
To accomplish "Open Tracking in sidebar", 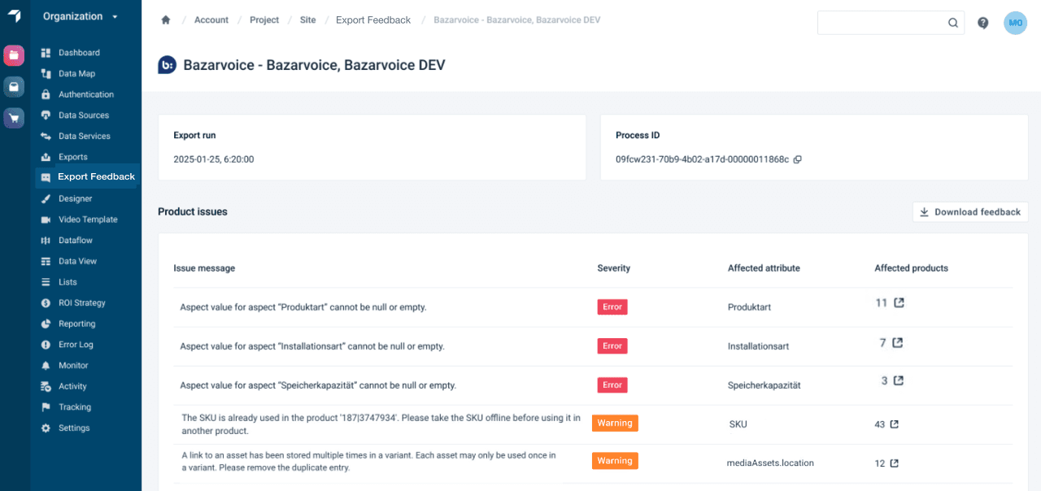I will (75, 407).
